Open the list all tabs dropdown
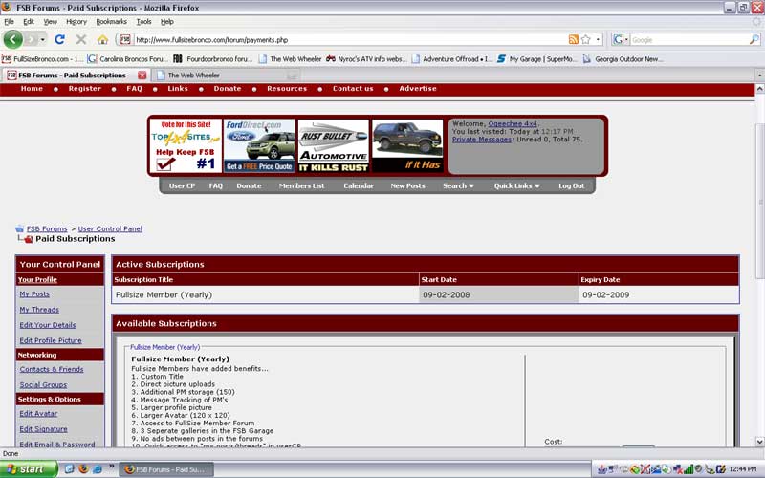The width and height of the screenshot is (765, 478). 759,76
